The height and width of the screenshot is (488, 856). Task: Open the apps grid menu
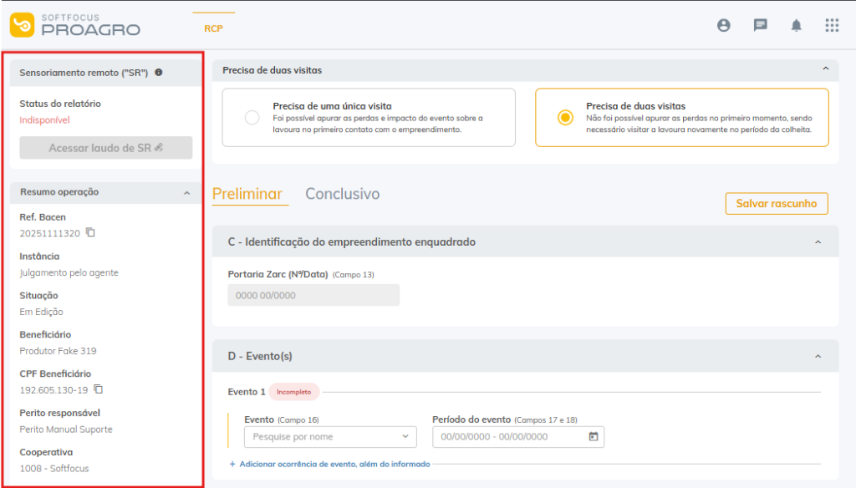coord(832,25)
